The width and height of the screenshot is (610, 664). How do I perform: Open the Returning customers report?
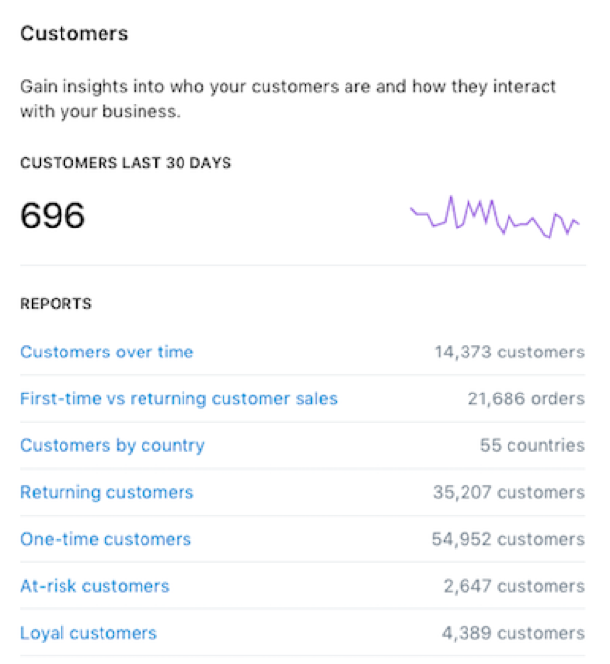107,493
